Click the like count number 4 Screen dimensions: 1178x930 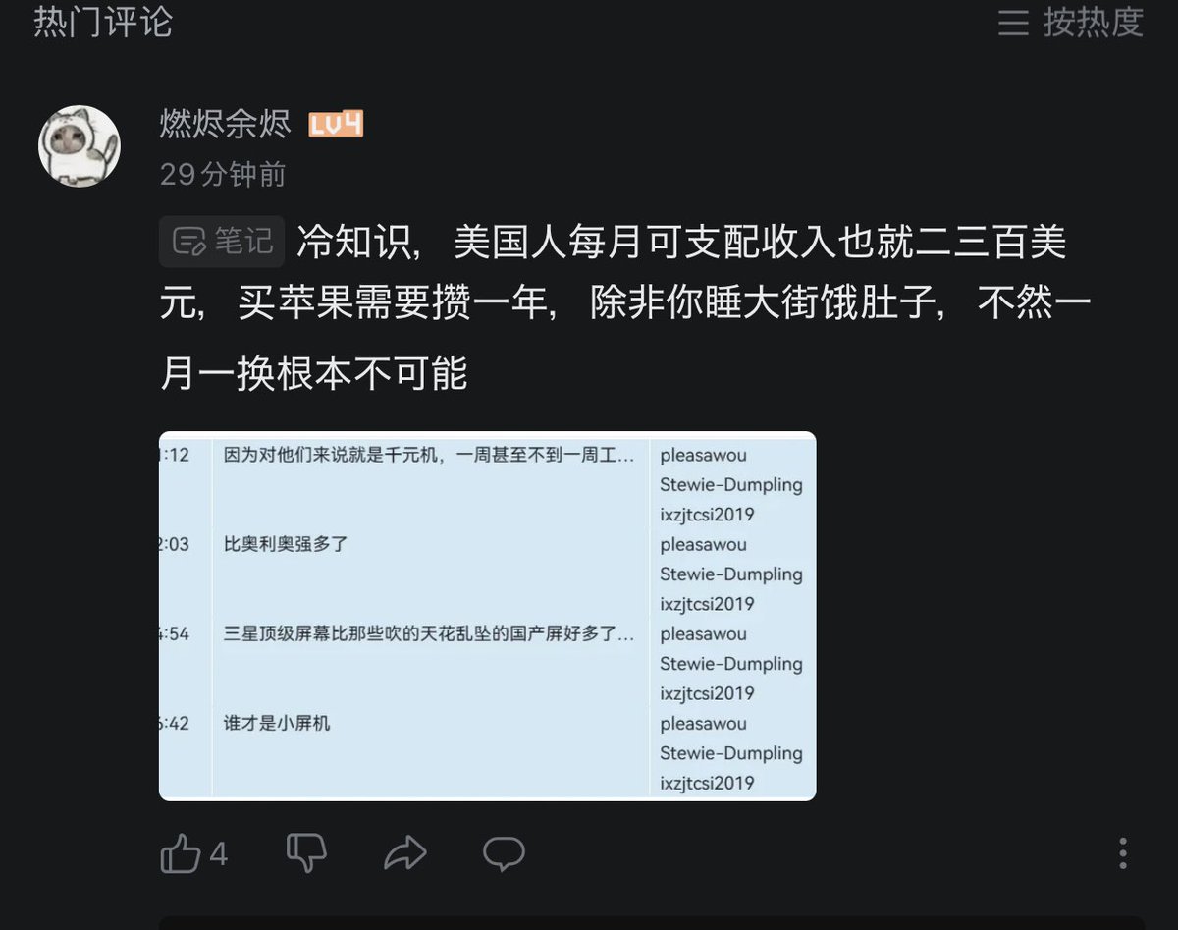[x=218, y=854]
